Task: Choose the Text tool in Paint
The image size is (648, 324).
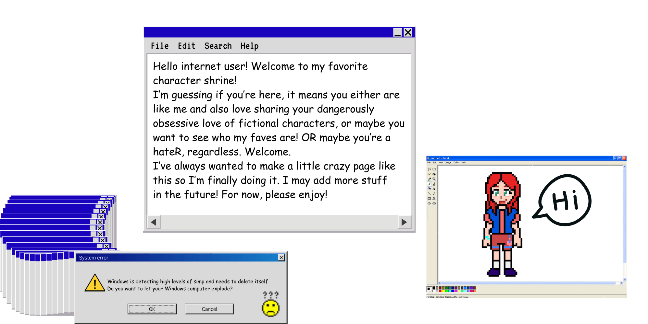Action: [434, 189]
